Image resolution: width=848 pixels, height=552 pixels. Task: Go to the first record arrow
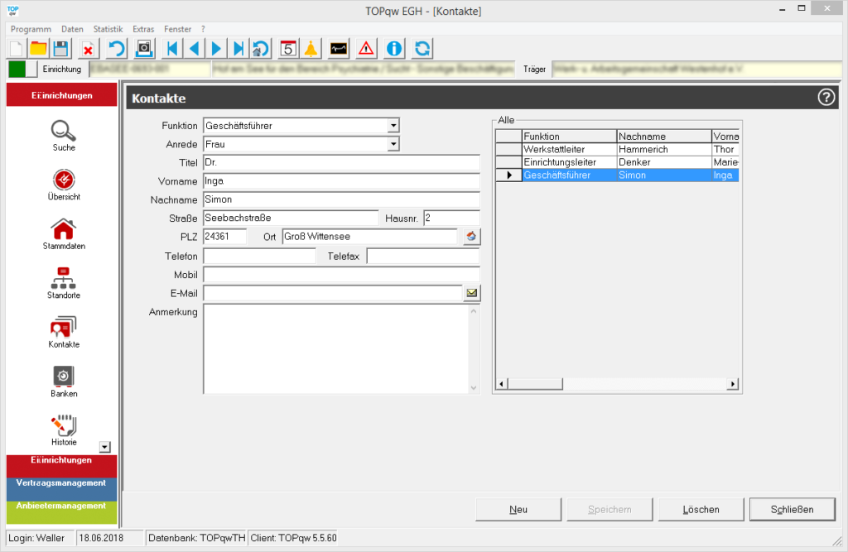172,48
